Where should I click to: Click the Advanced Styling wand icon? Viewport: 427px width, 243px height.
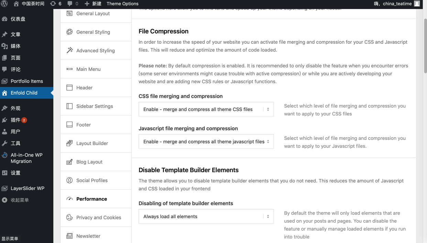coord(69,51)
